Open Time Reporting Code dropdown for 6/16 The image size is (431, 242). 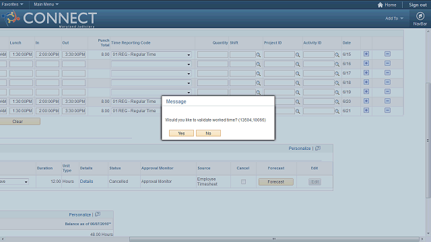[151, 64]
